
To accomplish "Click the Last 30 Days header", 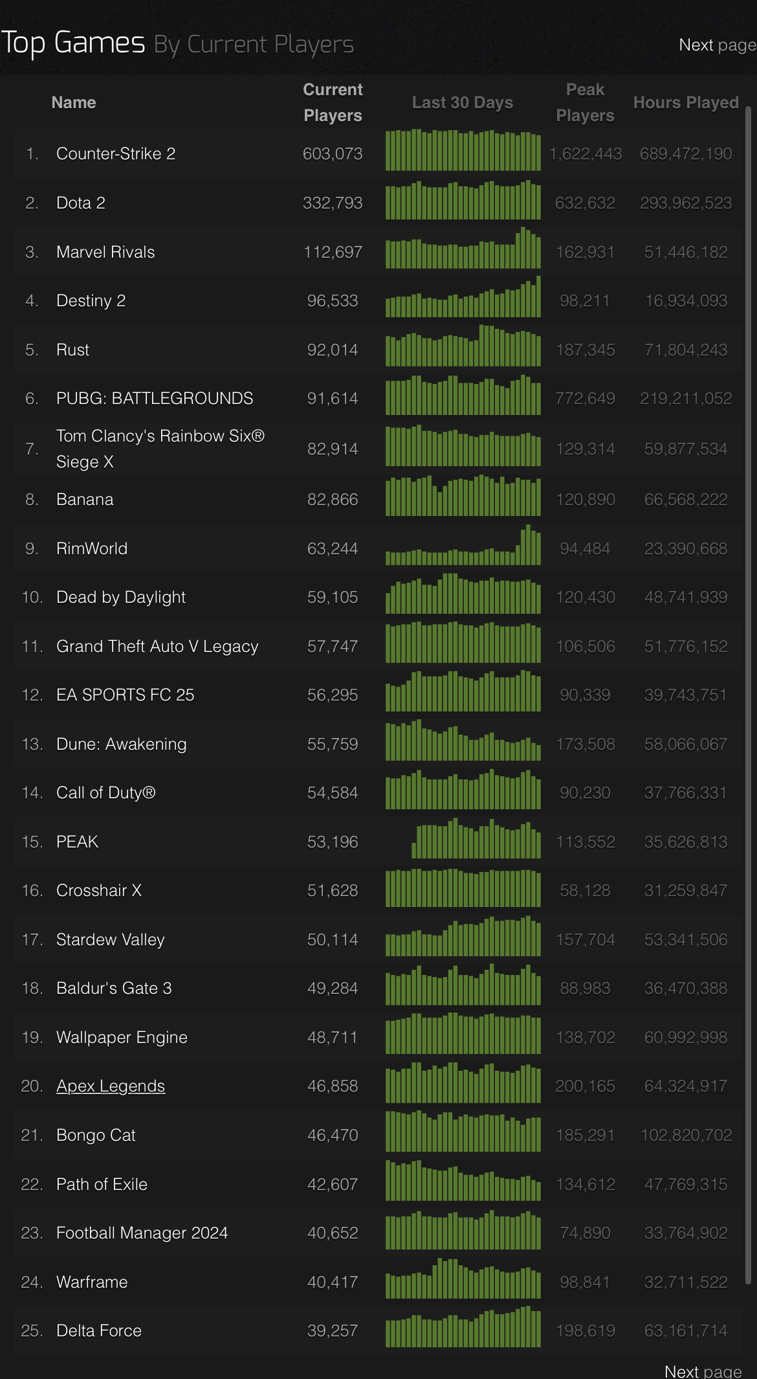I will pos(463,102).
